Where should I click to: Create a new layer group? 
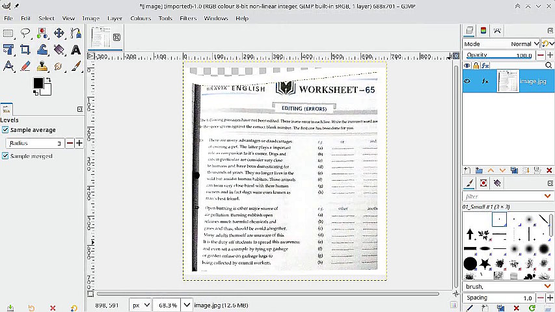click(479, 170)
